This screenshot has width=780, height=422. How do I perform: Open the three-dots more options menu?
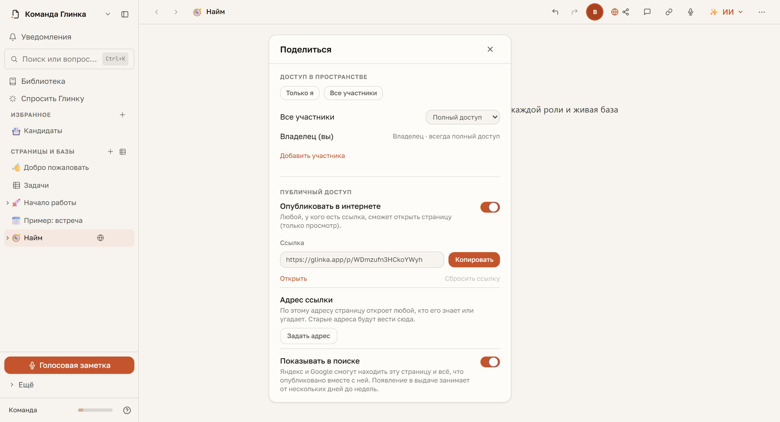click(x=762, y=12)
